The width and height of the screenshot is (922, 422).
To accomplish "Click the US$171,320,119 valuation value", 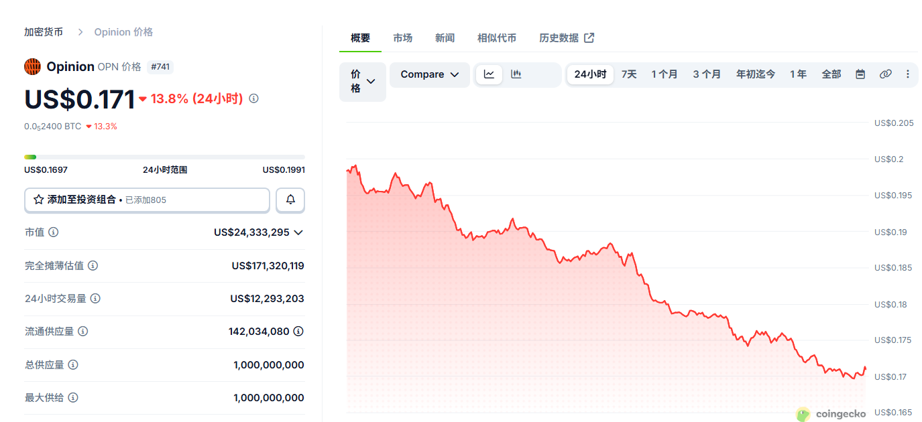I will coord(268,266).
